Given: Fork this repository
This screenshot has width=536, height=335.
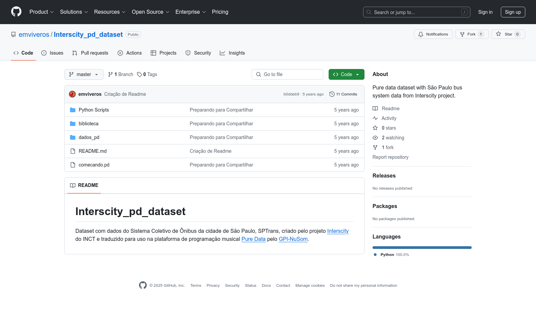Looking at the screenshot, I should tap(472, 34).
